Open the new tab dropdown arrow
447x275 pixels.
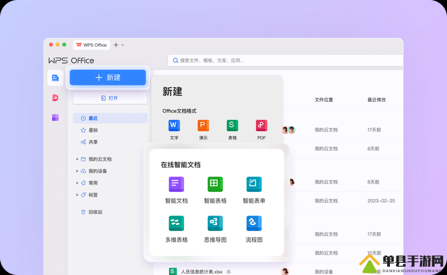pyautogui.click(x=122, y=45)
